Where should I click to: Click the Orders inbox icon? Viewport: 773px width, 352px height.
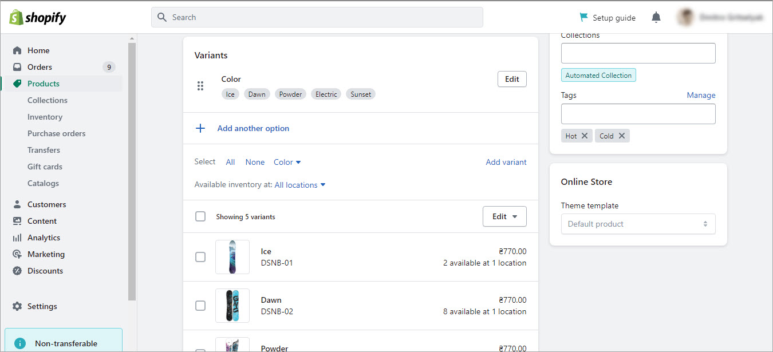coord(17,67)
